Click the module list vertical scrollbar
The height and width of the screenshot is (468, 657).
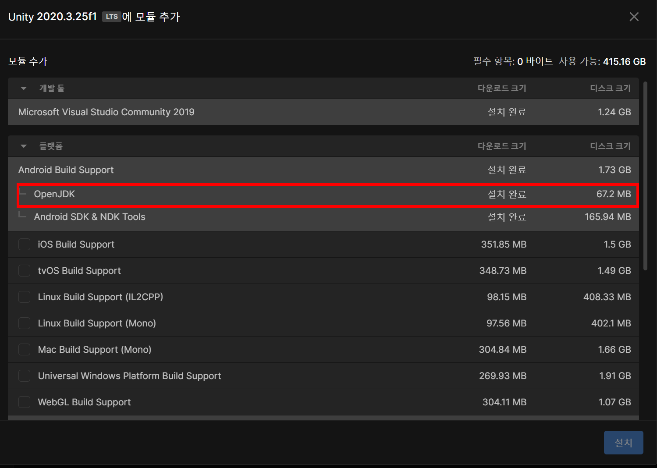[645, 176]
